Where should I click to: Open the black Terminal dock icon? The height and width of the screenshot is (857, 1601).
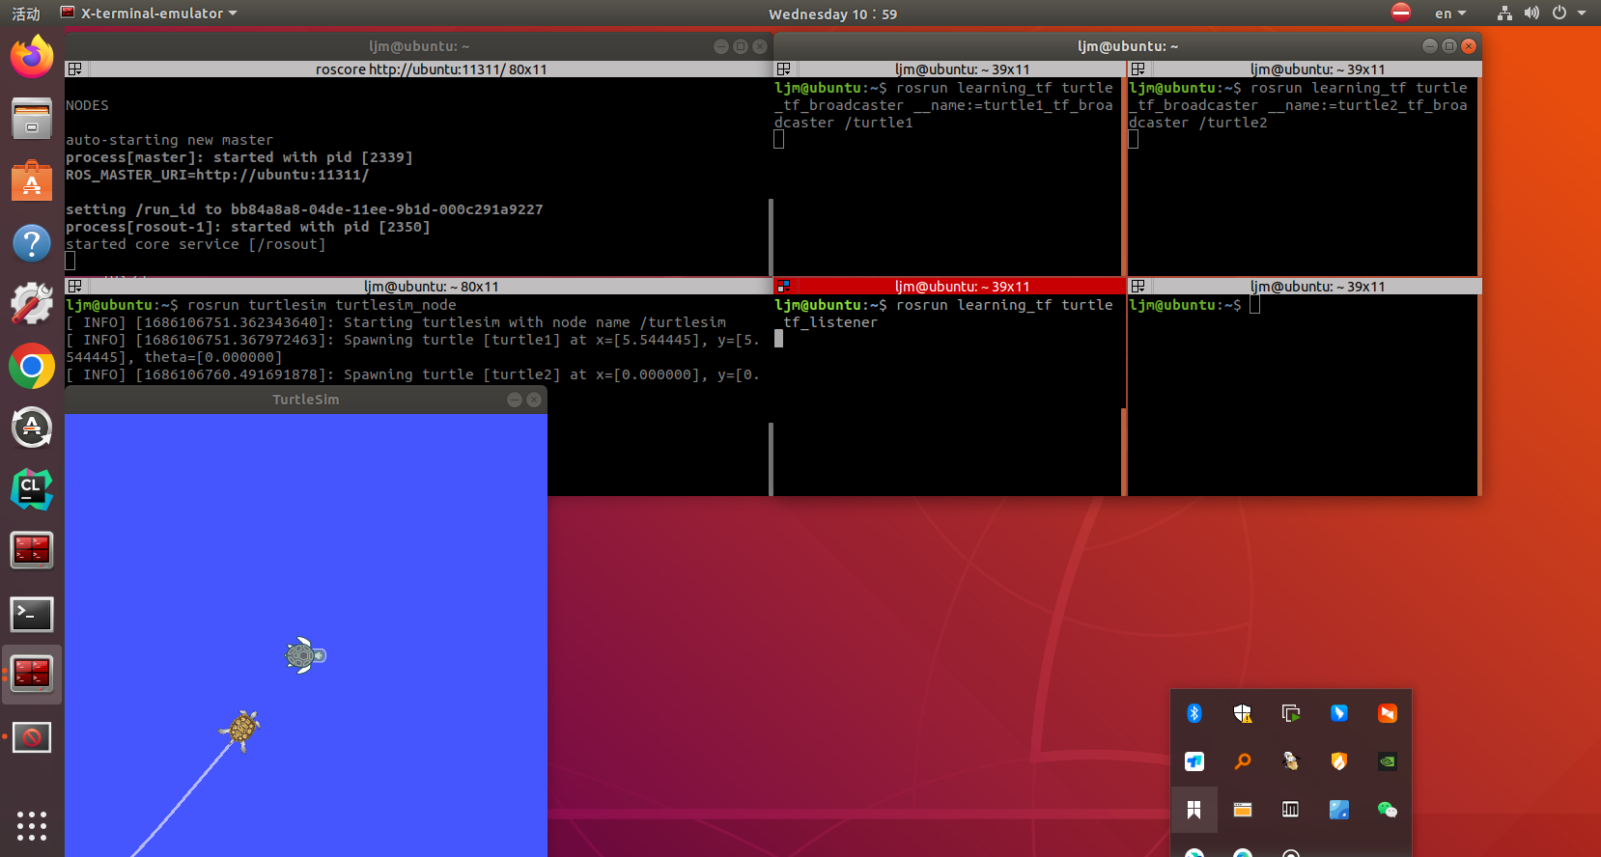[32, 614]
